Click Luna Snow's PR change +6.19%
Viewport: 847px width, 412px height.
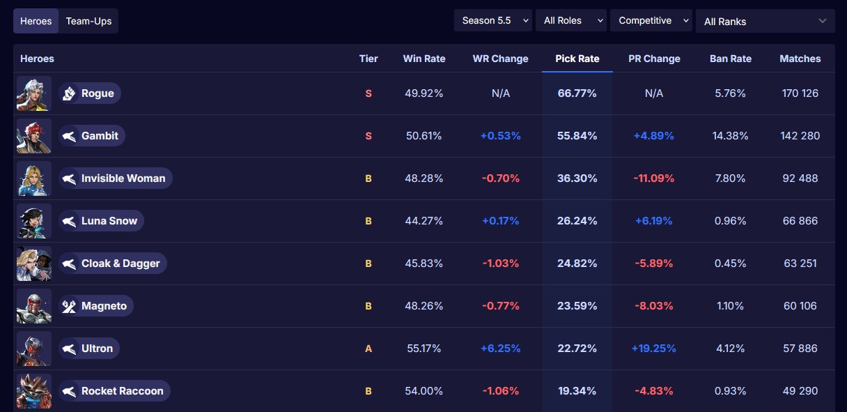pyautogui.click(x=654, y=221)
